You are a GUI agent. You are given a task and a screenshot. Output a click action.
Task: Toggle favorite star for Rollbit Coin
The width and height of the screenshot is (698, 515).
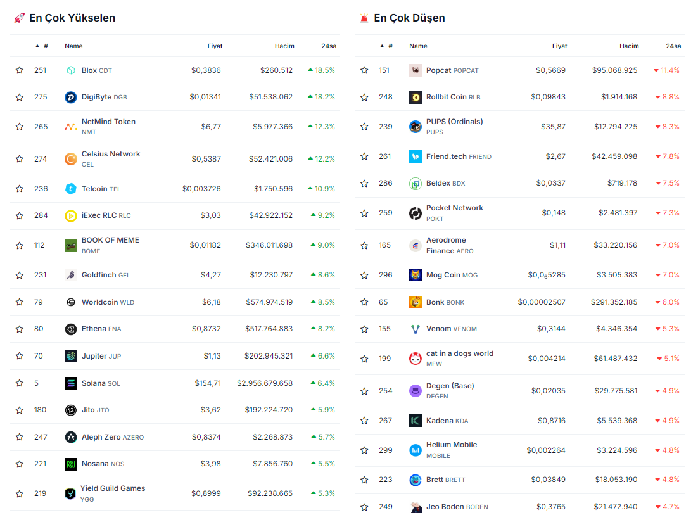pos(364,97)
